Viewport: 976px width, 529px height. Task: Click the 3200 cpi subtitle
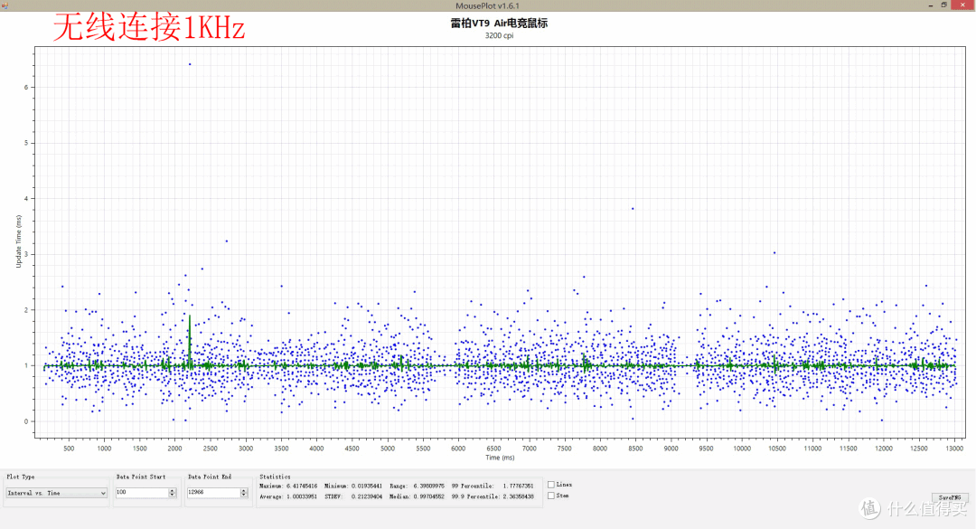tap(499, 35)
